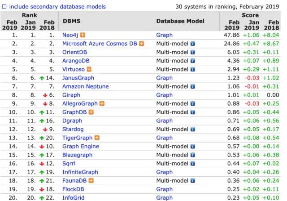Click the Blazegraph link
287x201 pixels.
(x=77, y=155)
